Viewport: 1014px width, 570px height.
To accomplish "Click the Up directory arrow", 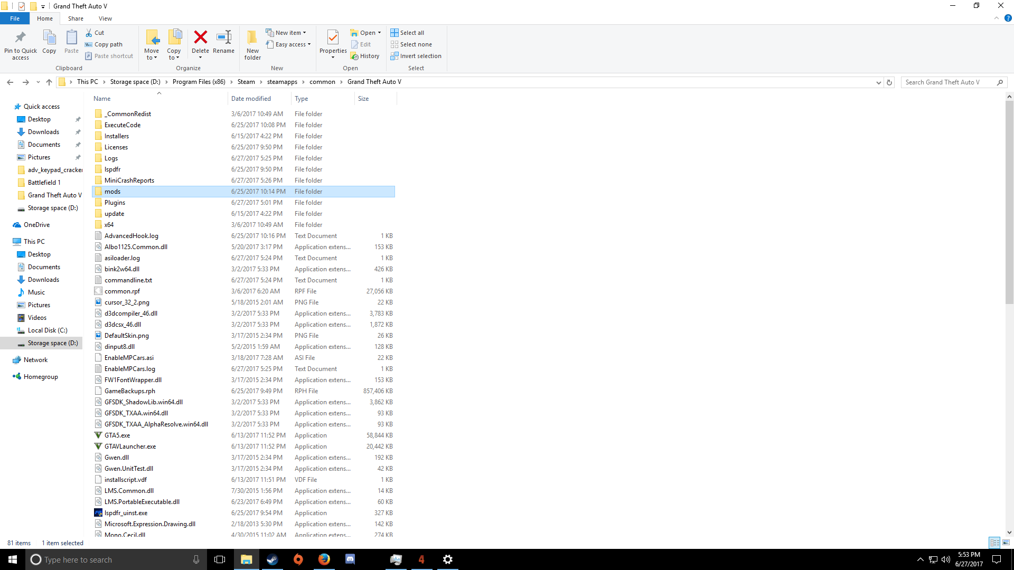I will point(49,82).
